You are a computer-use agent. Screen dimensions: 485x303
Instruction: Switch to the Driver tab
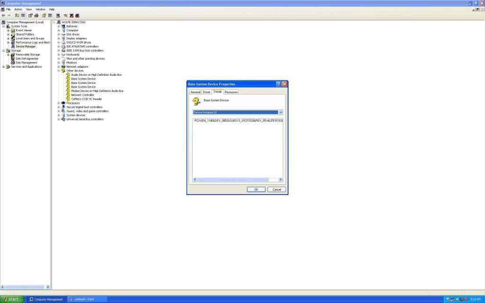point(207,92)
